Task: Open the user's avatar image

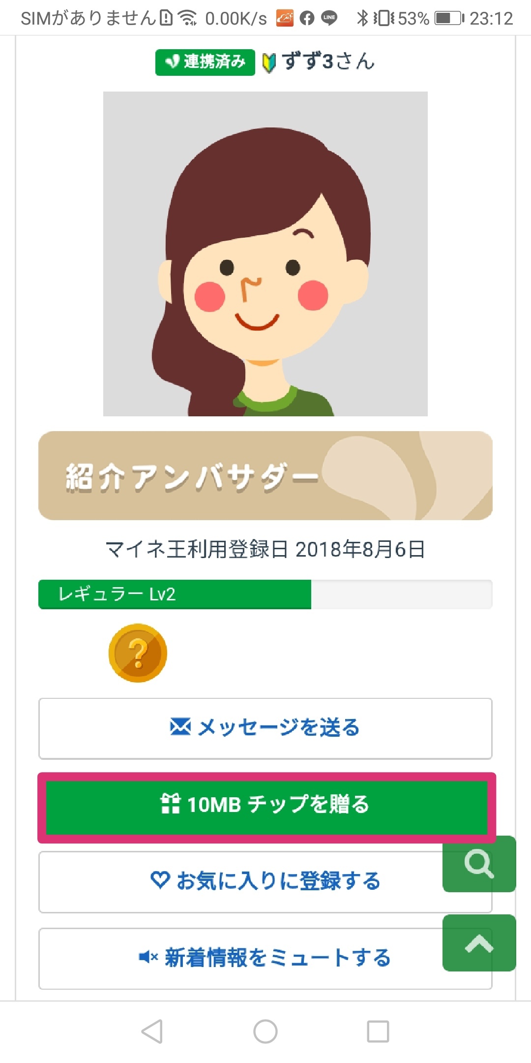Action: point(265,253)
